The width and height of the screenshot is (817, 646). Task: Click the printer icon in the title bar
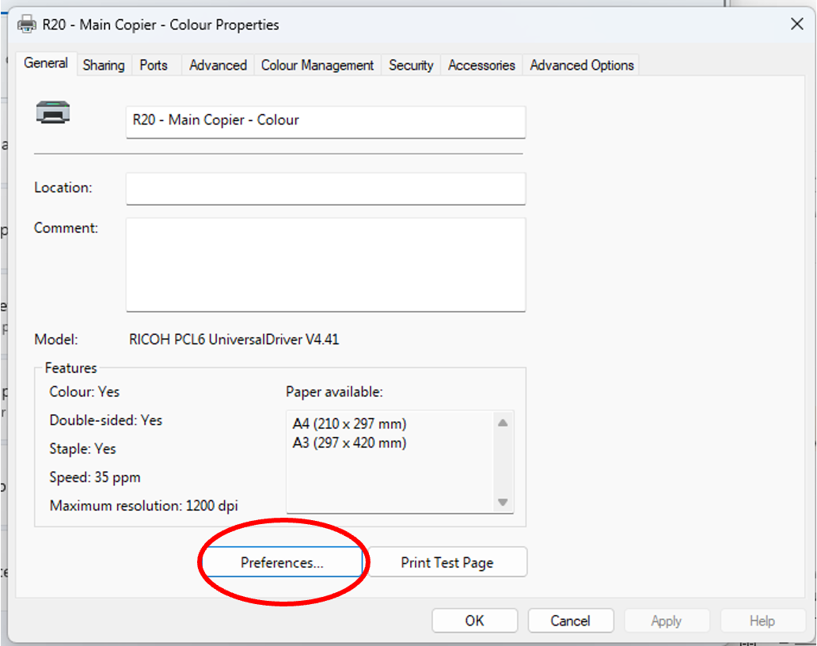click(x=26, y=24)
